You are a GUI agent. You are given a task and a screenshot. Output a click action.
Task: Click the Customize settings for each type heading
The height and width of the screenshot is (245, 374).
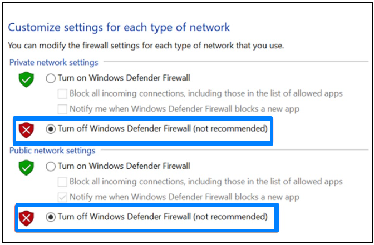tap(119, 27)
